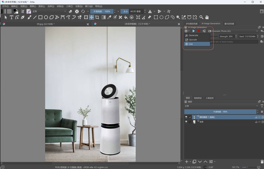Add a new layer with plus button
This screenshot has height=169, width=264.
[x=187, y=162]
